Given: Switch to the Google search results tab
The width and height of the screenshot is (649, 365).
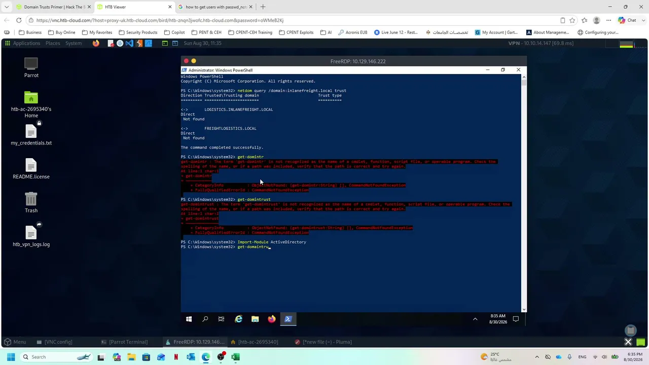Looking at the screenshot, I should pyautogui.click(x=215, y=7).
